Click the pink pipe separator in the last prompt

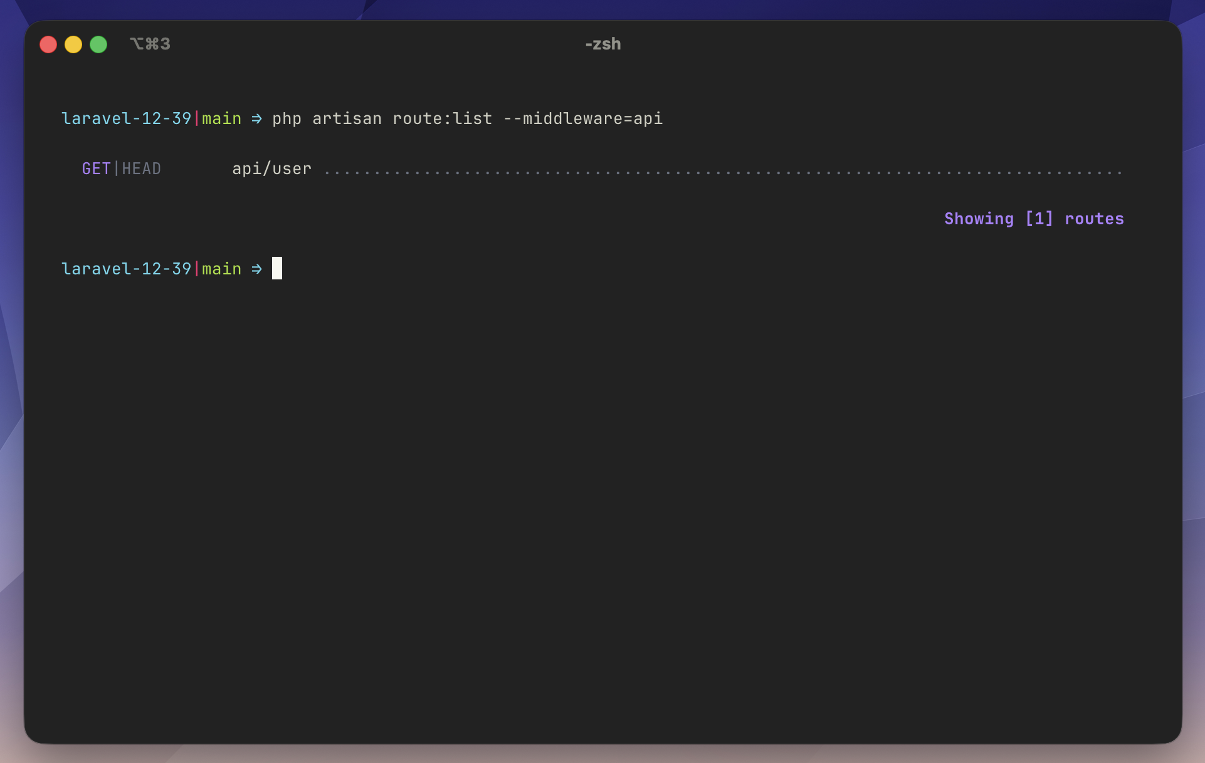(197, 269)
